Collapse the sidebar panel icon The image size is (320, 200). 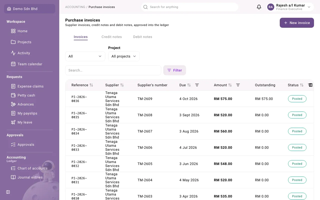[8, 192]
